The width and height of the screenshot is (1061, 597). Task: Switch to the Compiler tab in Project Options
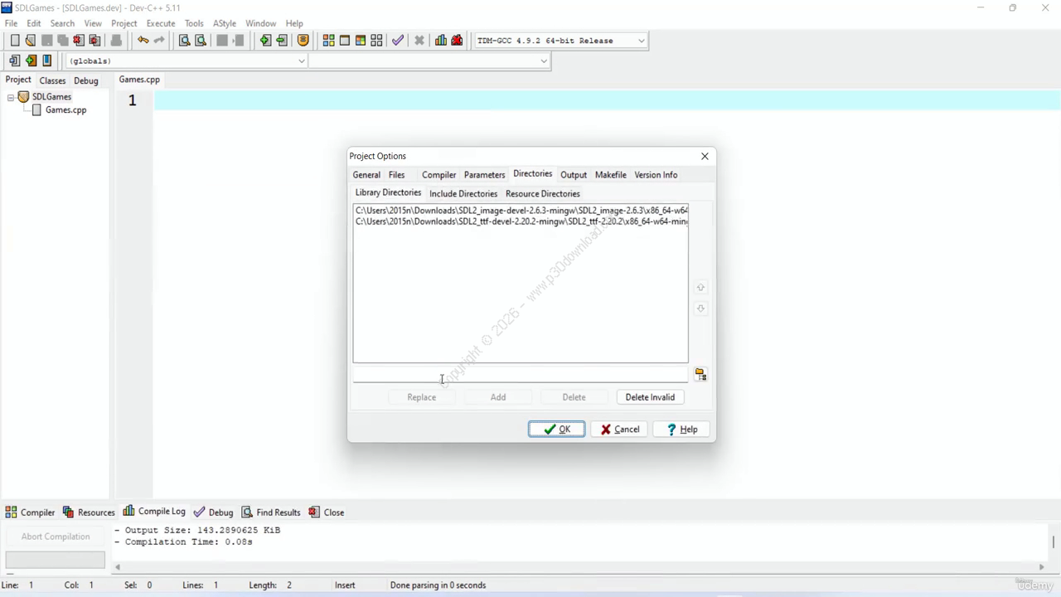click(x=438, y=175)
